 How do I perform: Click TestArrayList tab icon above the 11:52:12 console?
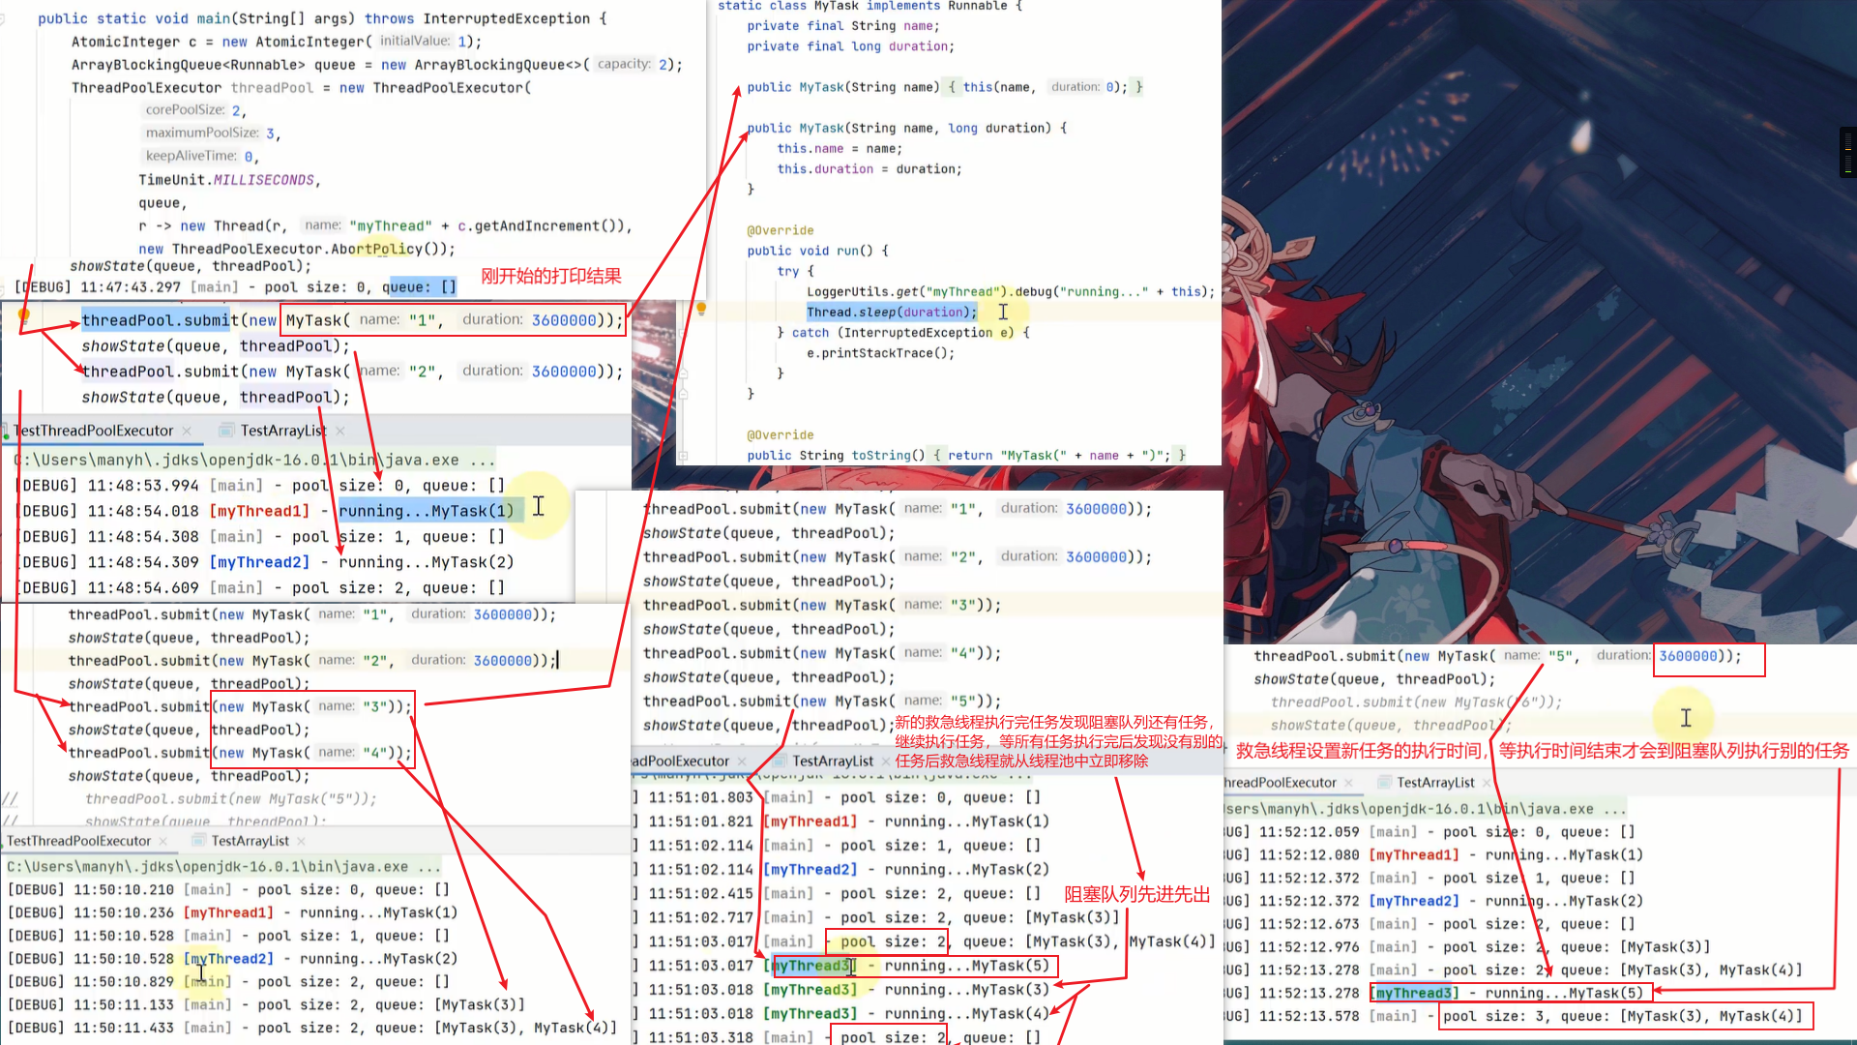[x=1383, y=783]
